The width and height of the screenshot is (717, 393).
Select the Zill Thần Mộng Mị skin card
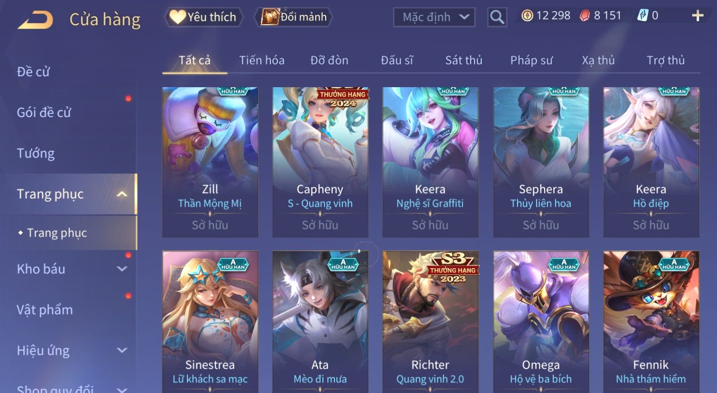210,162
